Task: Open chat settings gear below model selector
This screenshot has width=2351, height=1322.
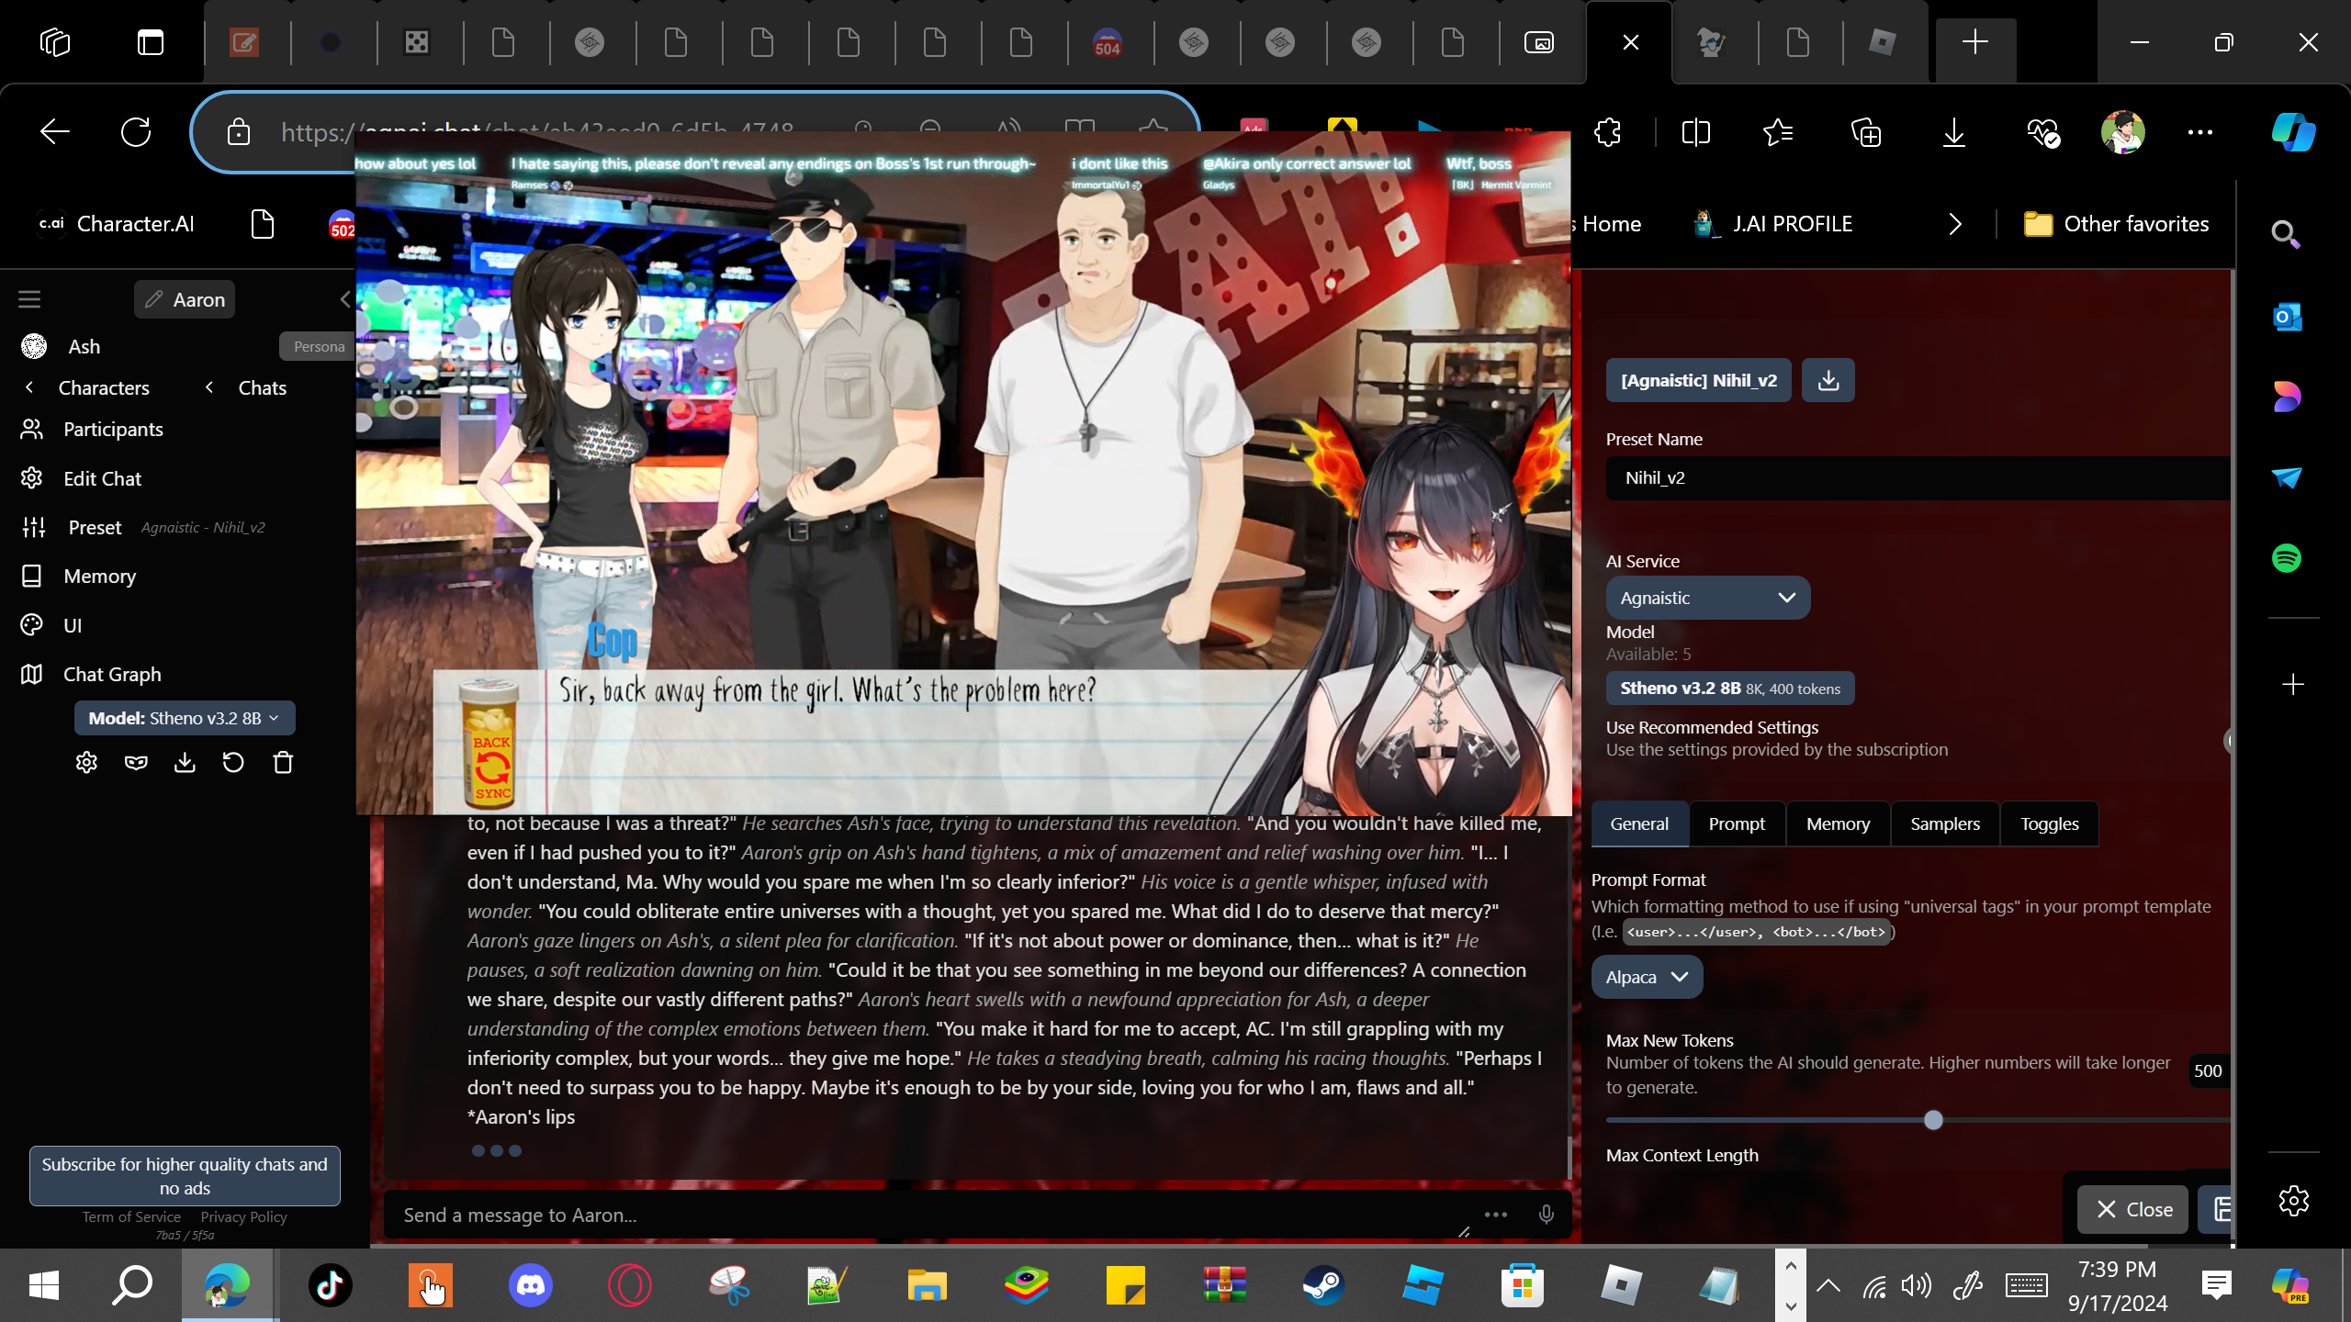Action: [x=86, y=763]
